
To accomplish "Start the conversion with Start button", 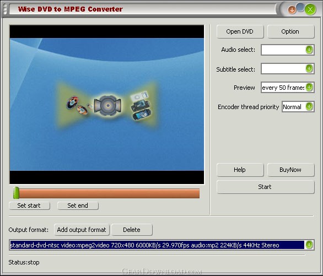I will (265, 187).
